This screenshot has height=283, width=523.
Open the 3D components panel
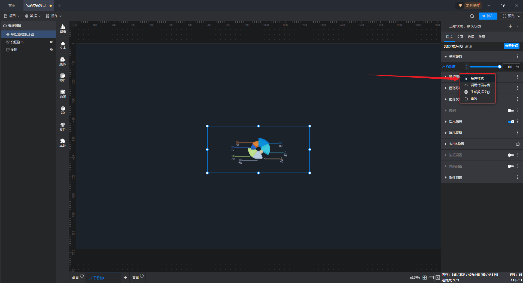click(x=63, y=110)
